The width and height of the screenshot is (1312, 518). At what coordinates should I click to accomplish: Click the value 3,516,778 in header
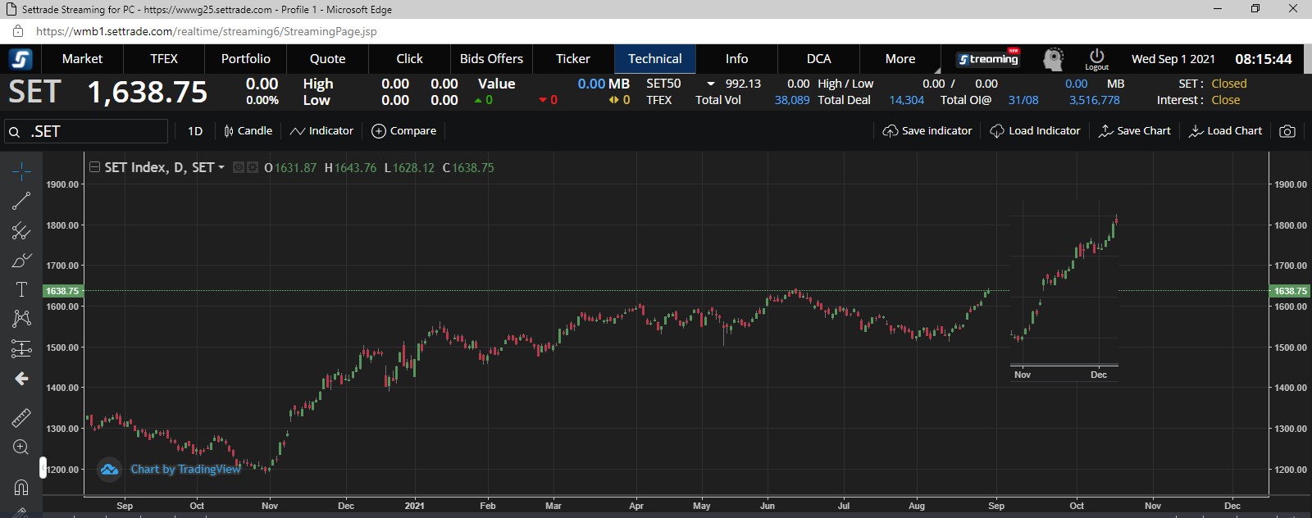(x=1094, y=100)
